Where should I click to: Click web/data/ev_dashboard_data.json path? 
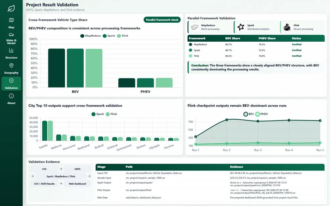(x=143, y=197)
